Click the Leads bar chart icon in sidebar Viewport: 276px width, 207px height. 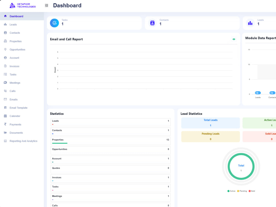5,24
